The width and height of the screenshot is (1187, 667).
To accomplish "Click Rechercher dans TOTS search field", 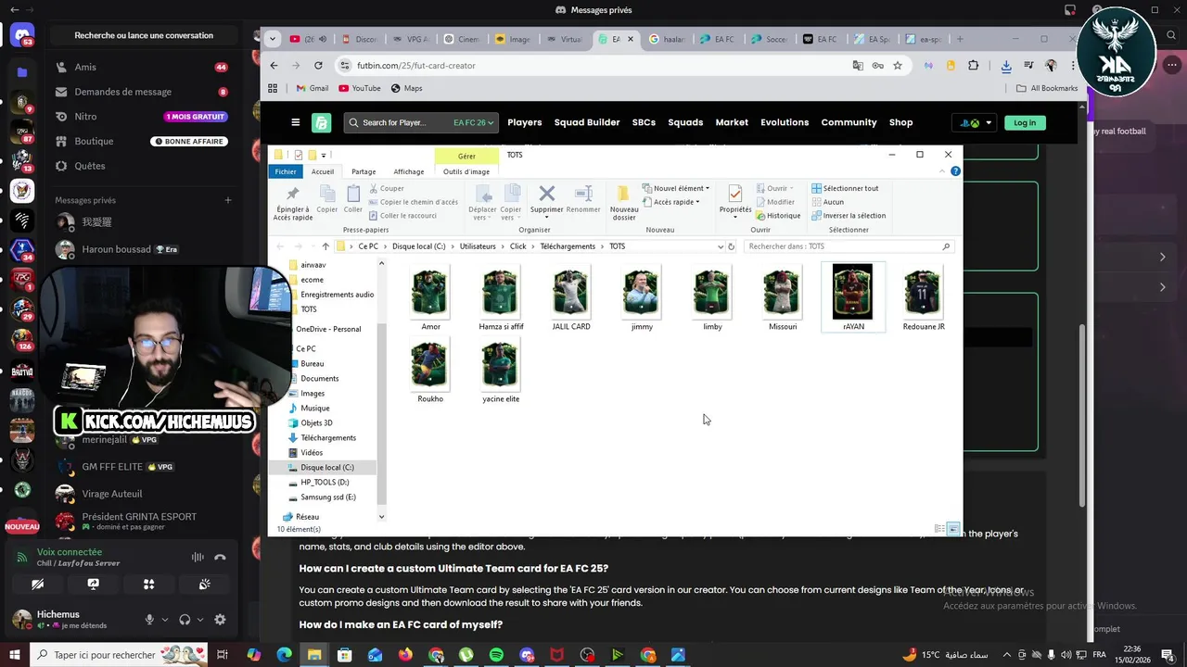I will click(x=849, y=246).
